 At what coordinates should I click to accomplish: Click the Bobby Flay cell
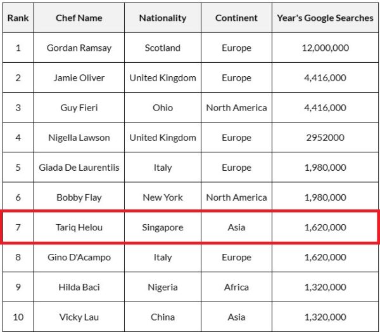(79, 197)
